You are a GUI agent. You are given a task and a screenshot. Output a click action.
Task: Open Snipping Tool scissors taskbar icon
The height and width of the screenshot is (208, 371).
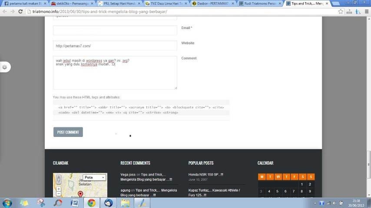(x=41, y=202)
